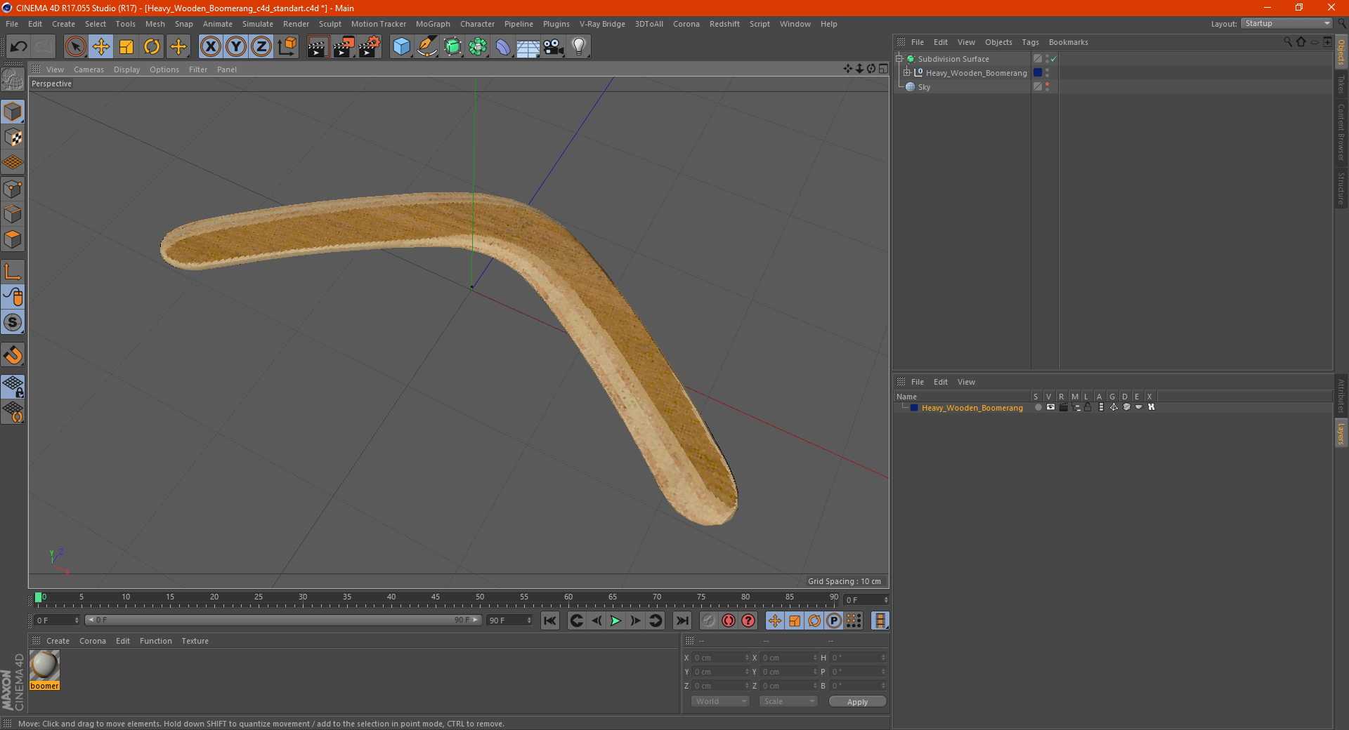Open the Cameras viewport menu
This screenshot has width=1349, height=730.
point(89,69)
